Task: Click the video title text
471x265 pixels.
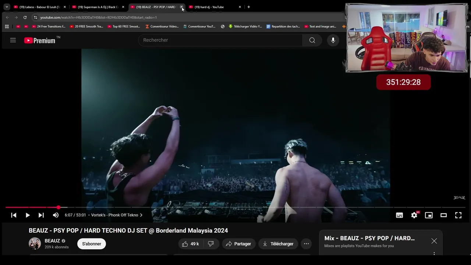Action: pos(128,231)
